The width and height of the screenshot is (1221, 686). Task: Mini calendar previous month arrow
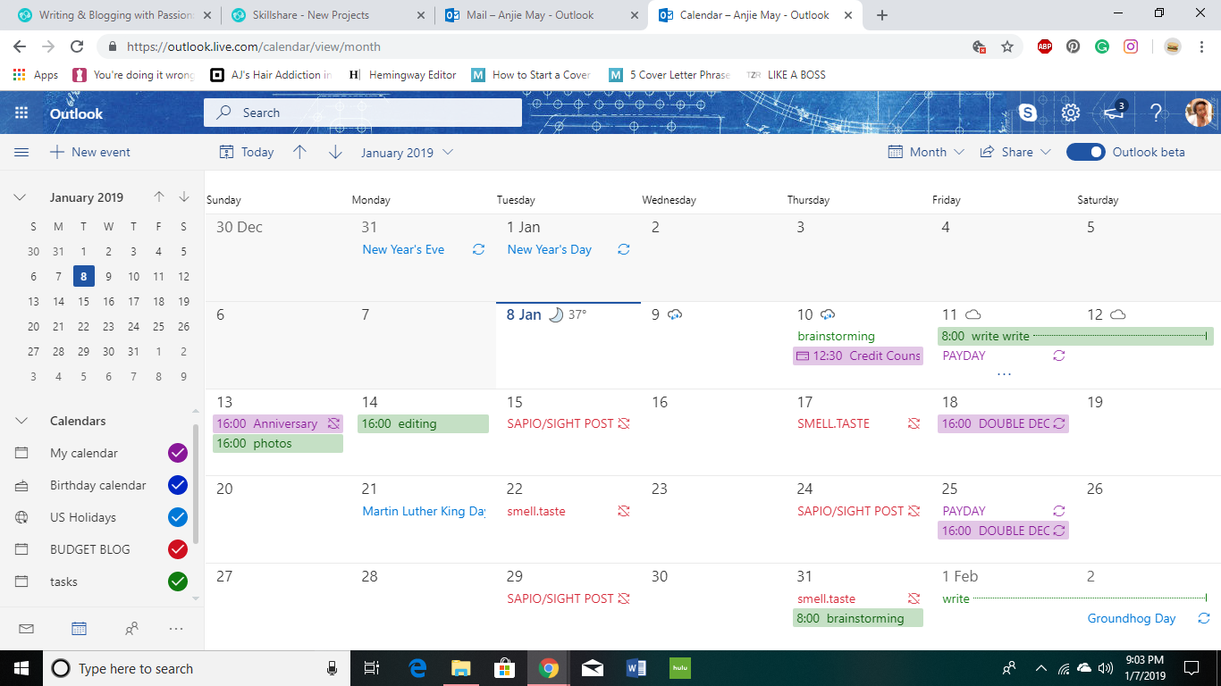159,197
